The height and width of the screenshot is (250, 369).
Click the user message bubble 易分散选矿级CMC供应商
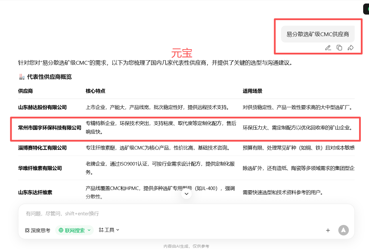(318, 34)
